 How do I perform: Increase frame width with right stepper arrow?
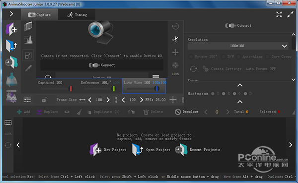click(108, 99)
